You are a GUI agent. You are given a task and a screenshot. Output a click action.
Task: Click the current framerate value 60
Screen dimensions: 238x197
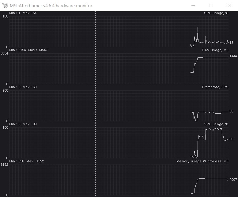[x=231, y=112]
